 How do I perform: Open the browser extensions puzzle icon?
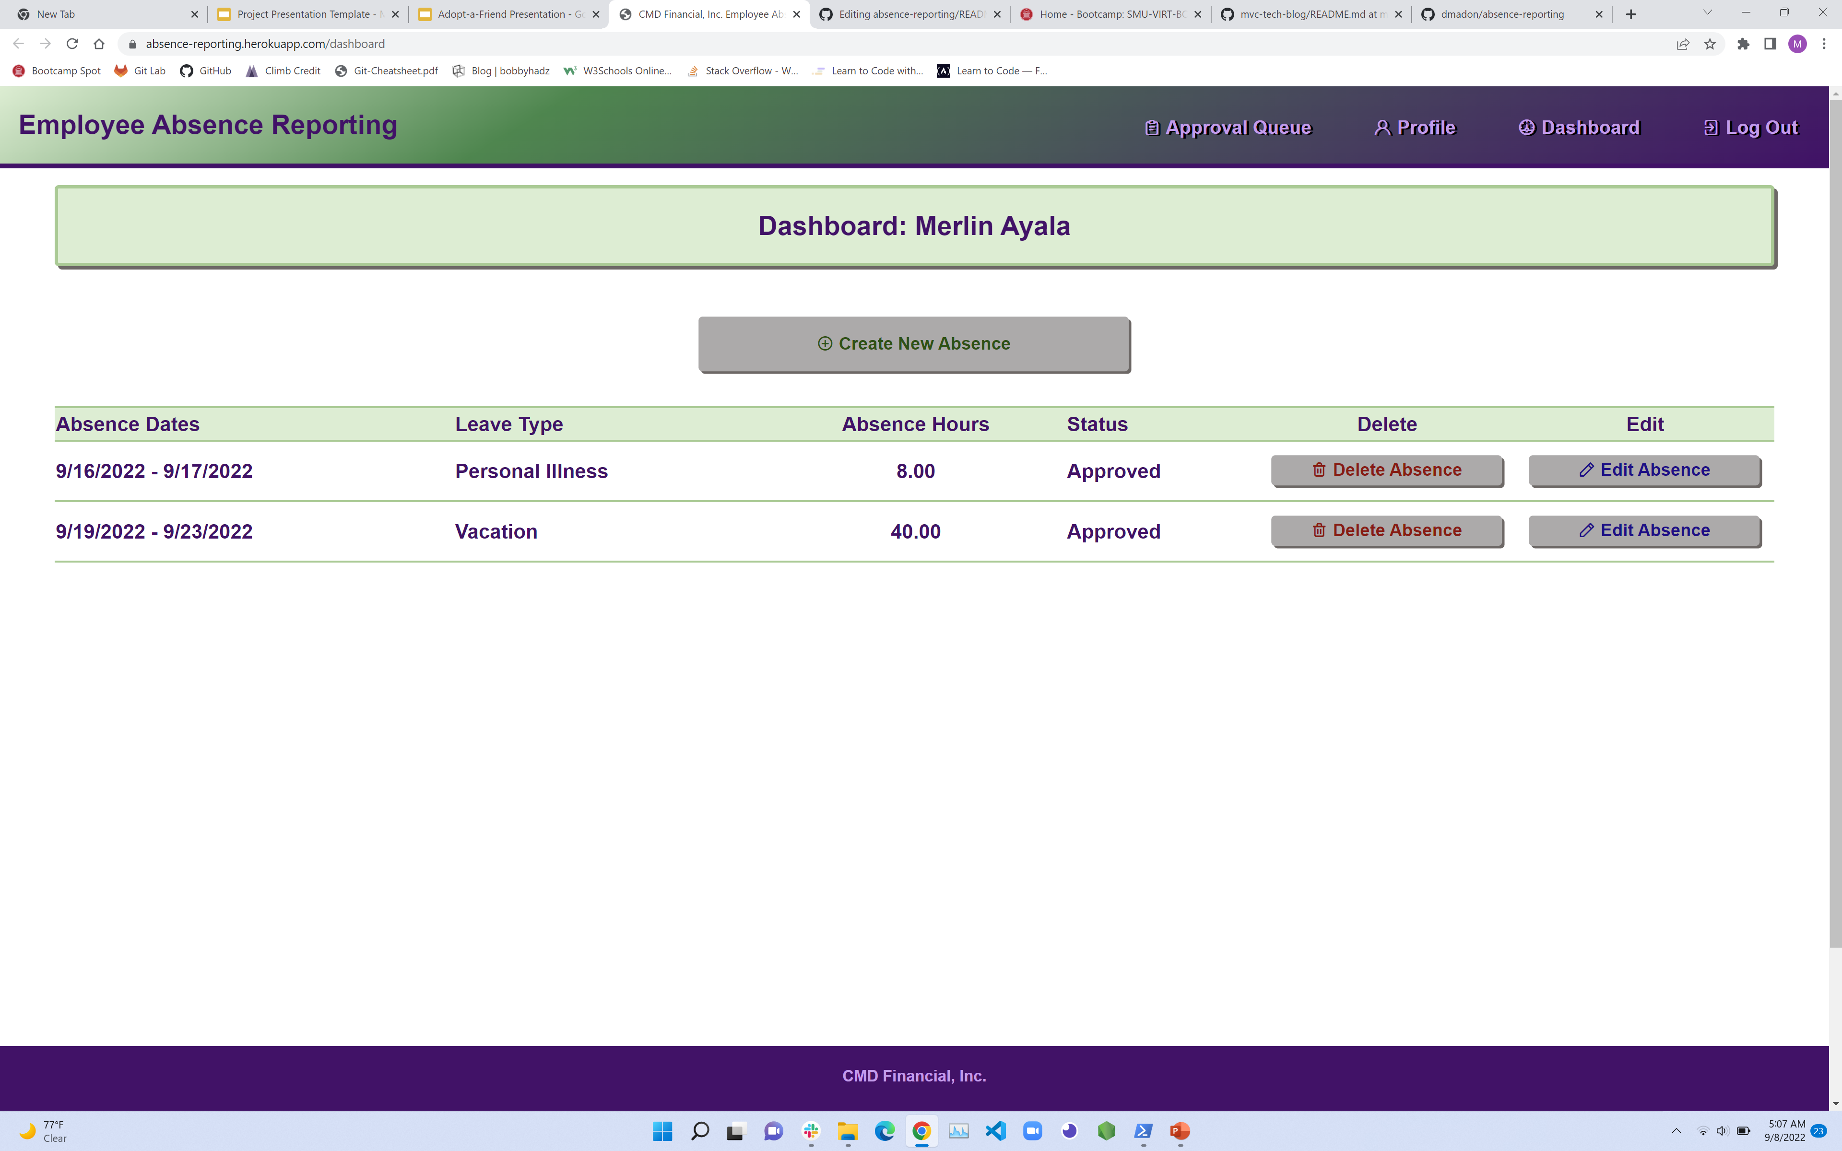[1743, 43]
